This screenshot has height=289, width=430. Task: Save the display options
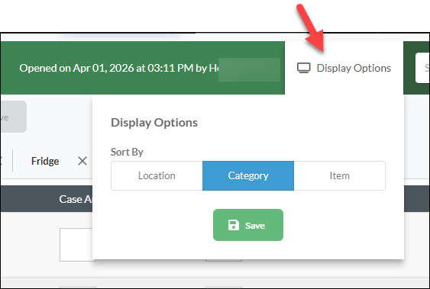[x=248, y=225]
